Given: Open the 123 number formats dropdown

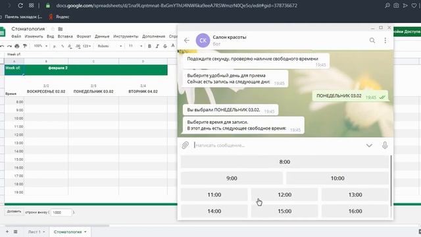Looking at the screenshot, I should 86,46.
